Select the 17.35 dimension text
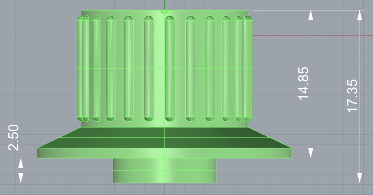The image size is (373, 195). [x=352, y=96]
